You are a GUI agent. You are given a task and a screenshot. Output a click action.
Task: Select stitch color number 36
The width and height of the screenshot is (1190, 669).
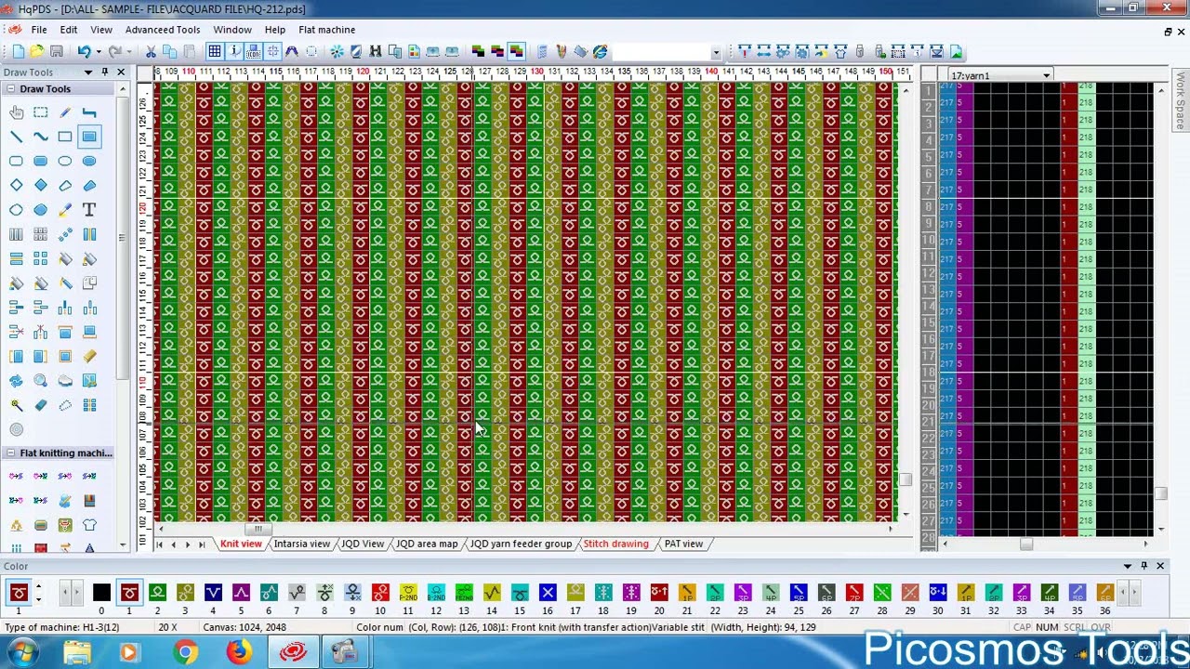pyautogui.click(x=1105, y=593)
